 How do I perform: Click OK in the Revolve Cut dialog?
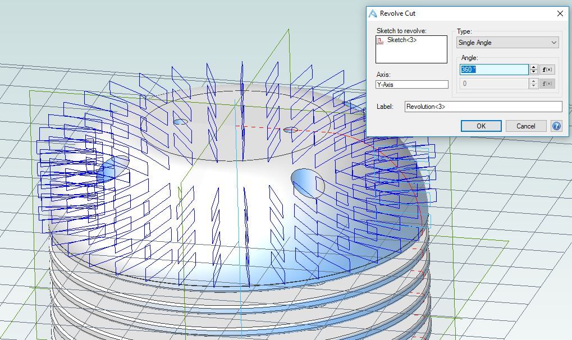[x=481, y=126]
